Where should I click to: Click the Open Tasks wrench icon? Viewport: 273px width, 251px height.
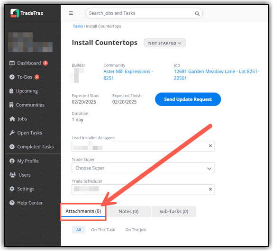click(x=12, y=133)
